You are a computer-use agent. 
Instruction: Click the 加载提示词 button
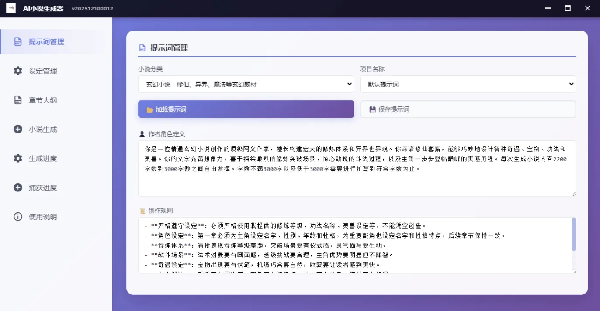pyautogui.click(x=246, y=109)
